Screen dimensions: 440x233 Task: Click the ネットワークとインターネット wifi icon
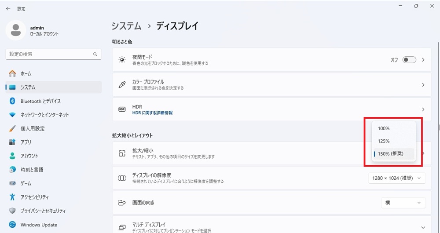12,115
